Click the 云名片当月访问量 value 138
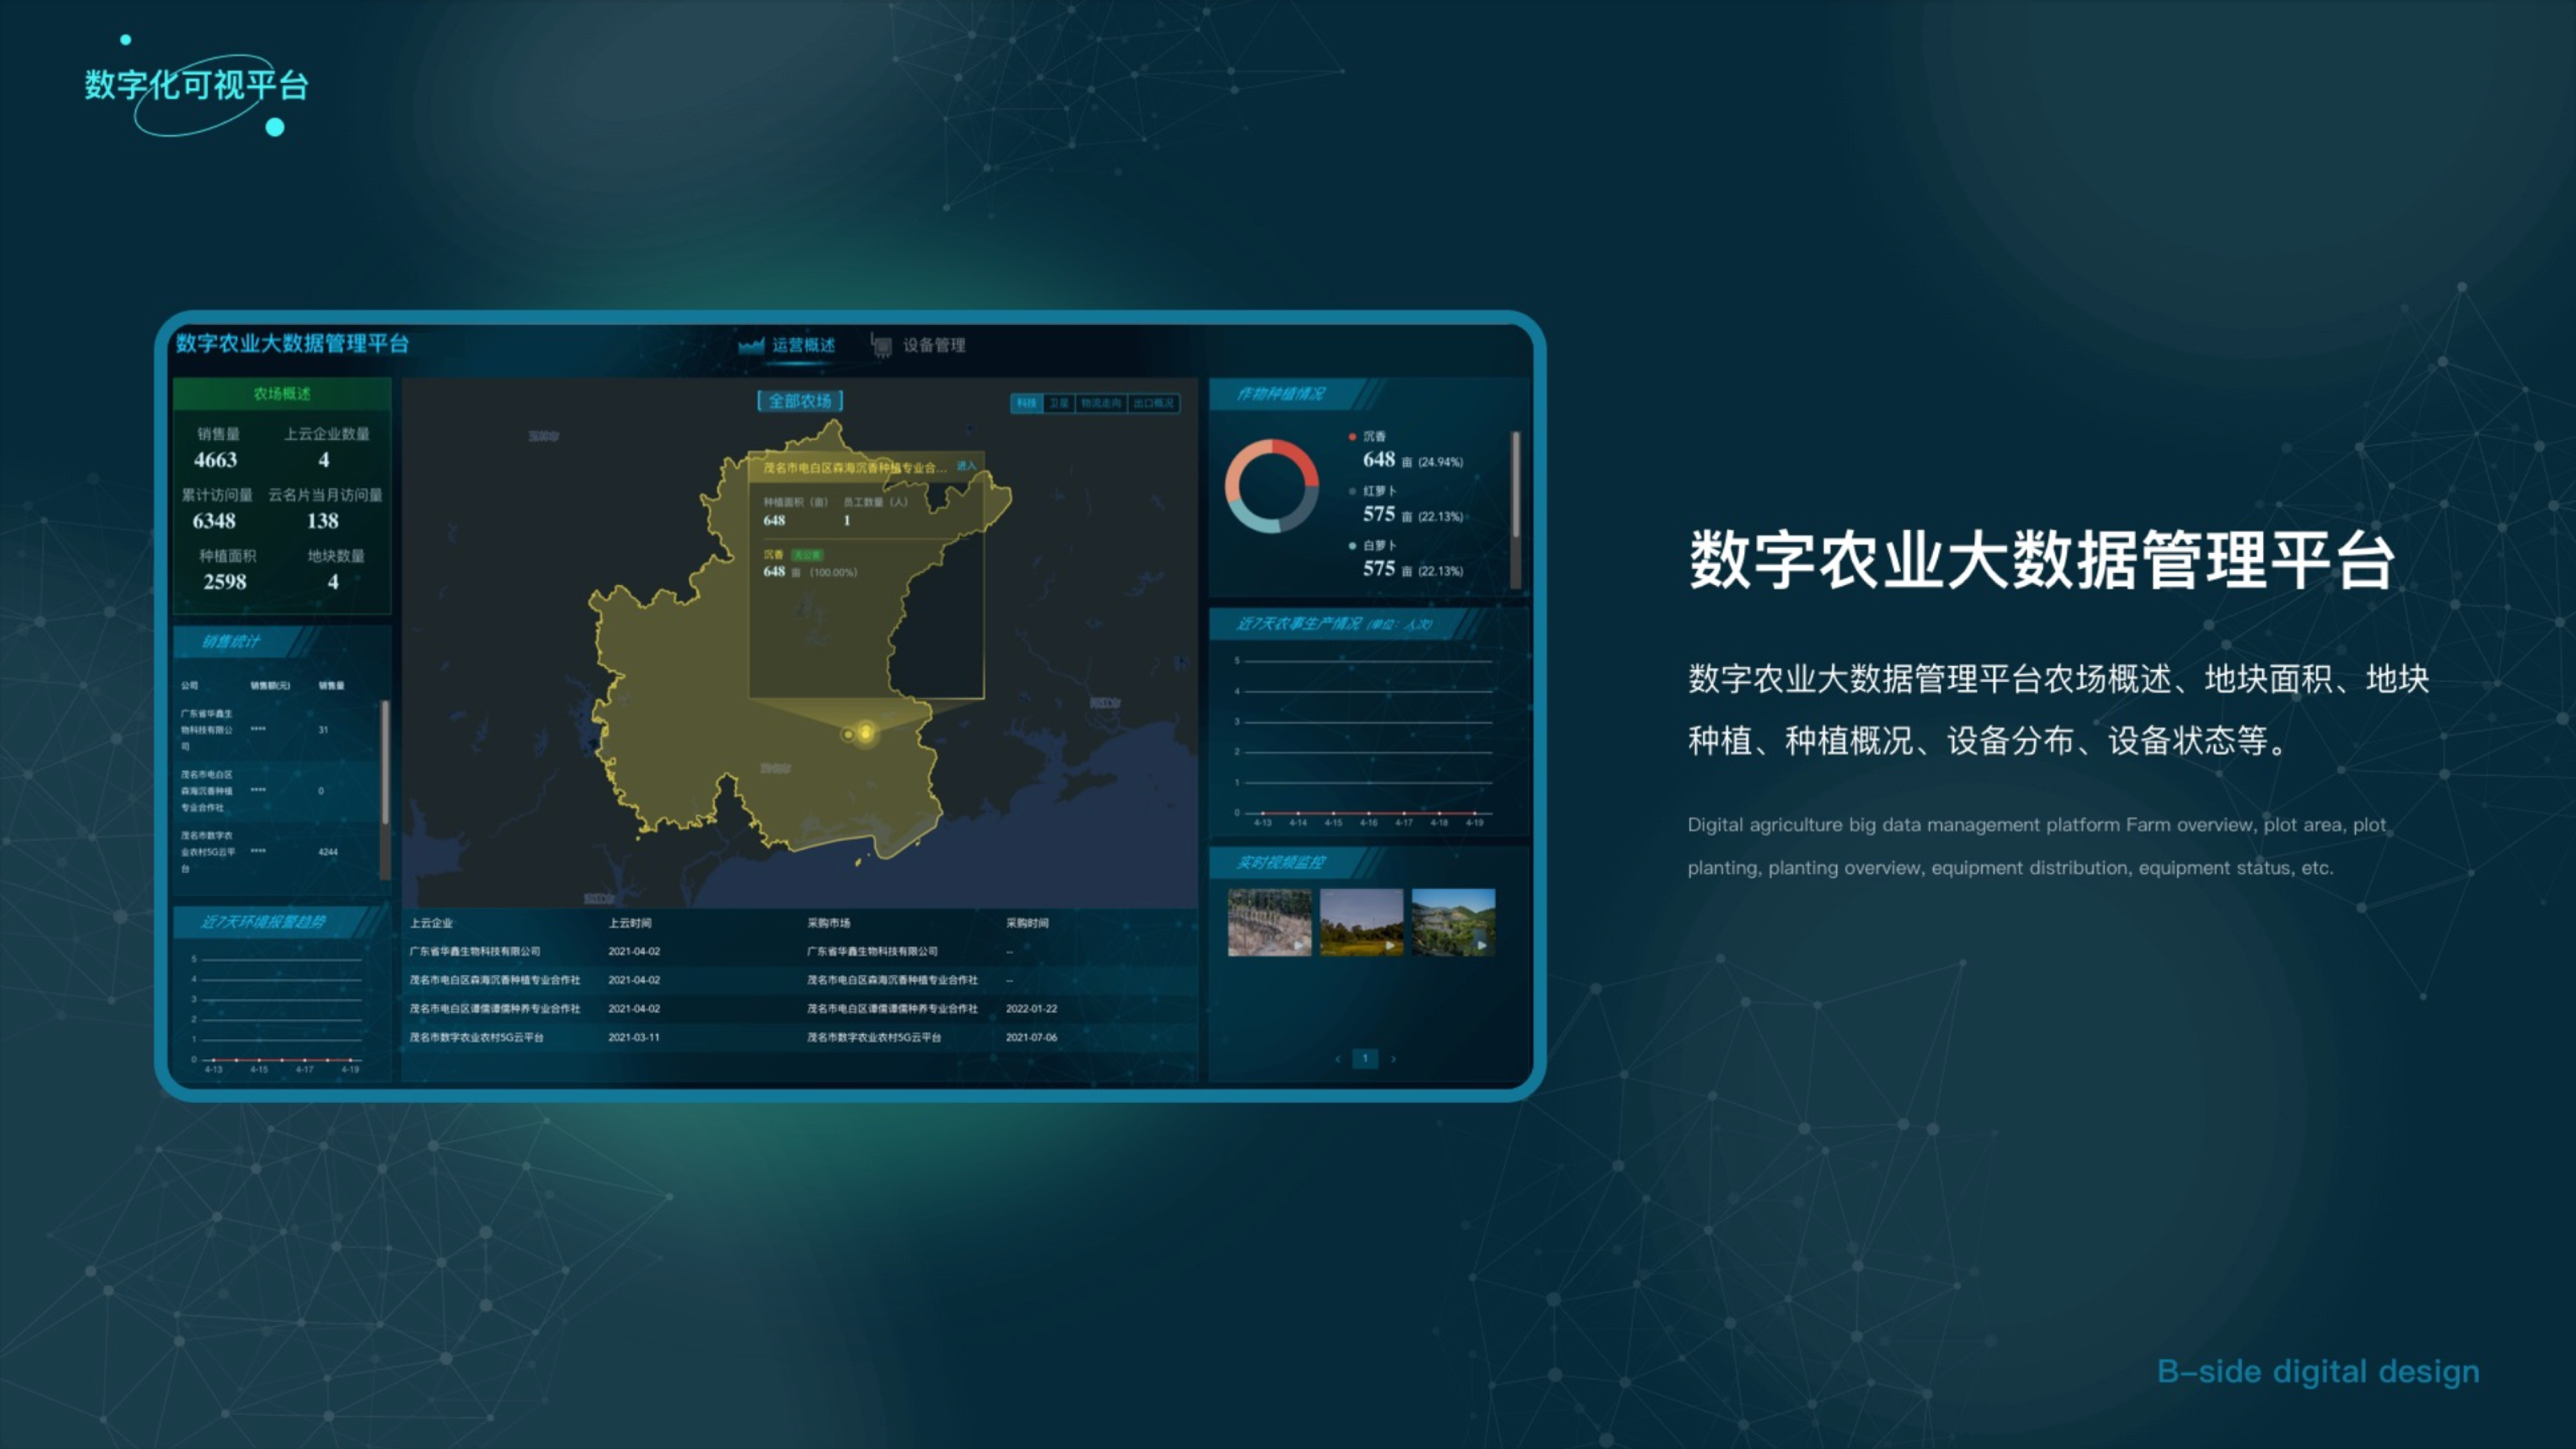The height and width of the screenshot is (1449, 2576). pyautogui.click(x=322, y=521)
